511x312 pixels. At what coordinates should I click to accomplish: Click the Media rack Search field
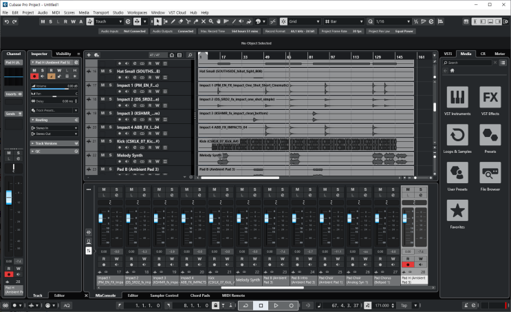pos(467,63)
